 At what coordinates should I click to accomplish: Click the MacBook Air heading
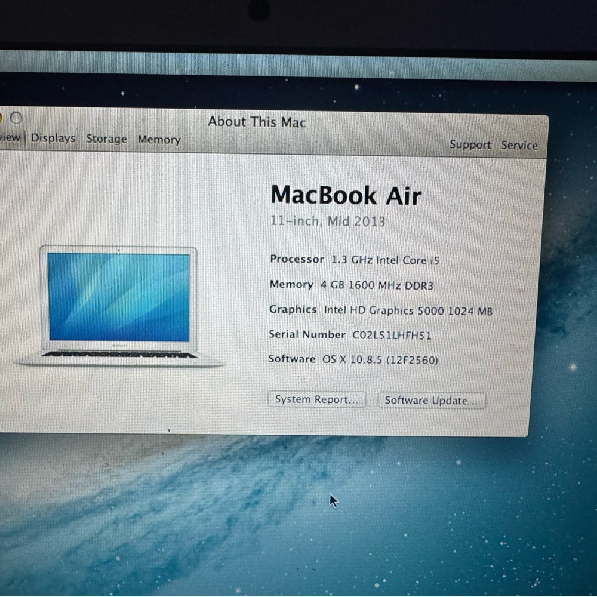(x=346, y=196)
